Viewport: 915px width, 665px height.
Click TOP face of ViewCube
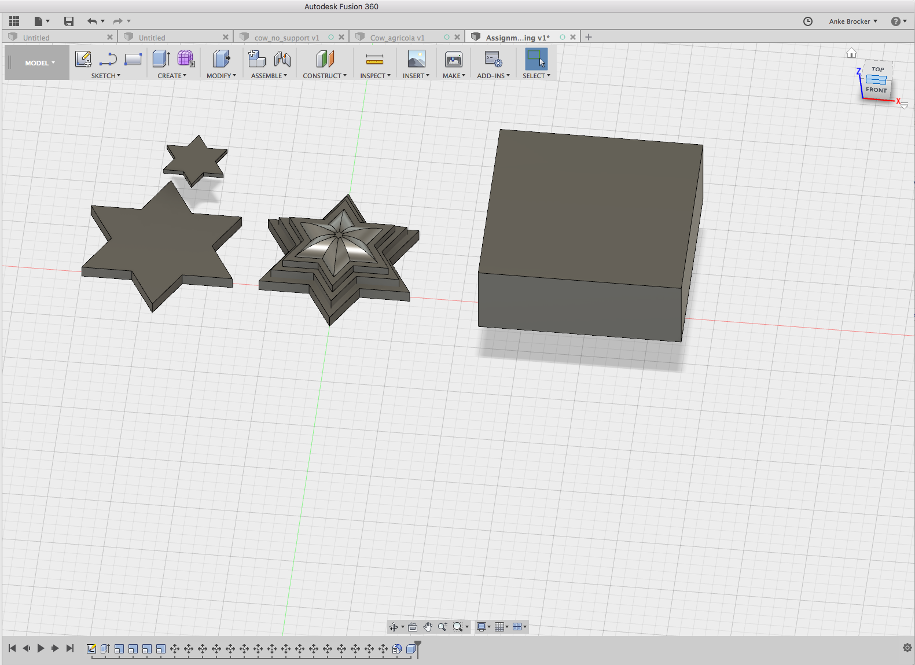pyautogui.click(x=878, y=69)
